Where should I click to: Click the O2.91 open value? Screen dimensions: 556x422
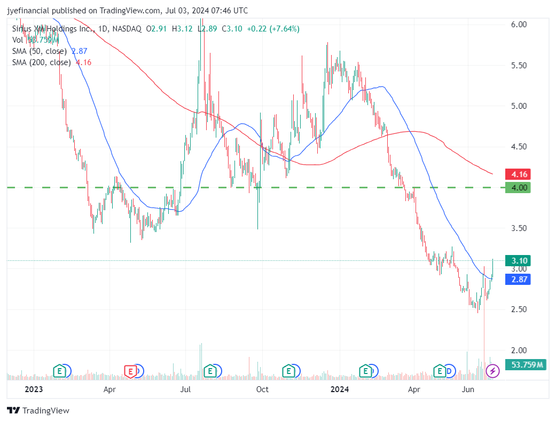coord(156,29)
